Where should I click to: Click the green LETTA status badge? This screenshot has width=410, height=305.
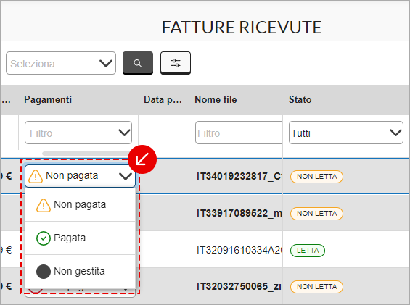[308, 251]
